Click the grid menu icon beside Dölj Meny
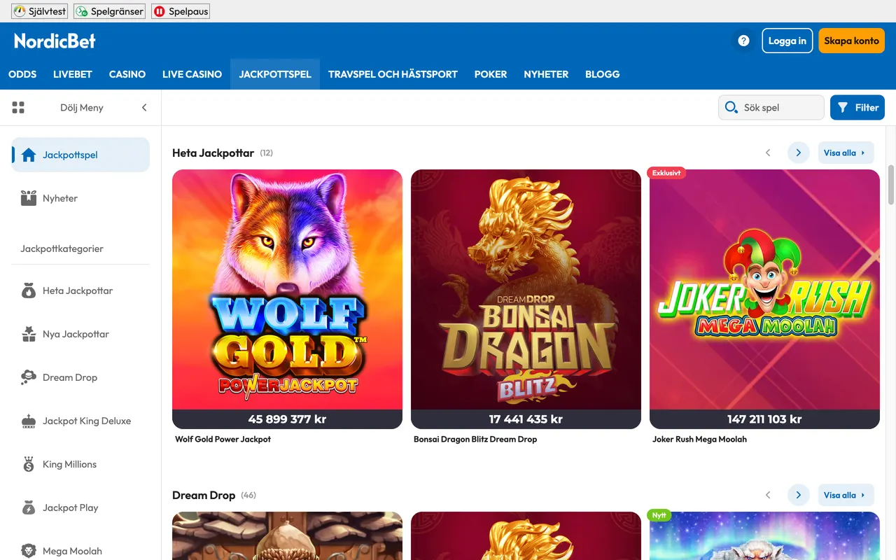Screen dimensions: 896x560 pyautogui.click(x=18, y=107)
